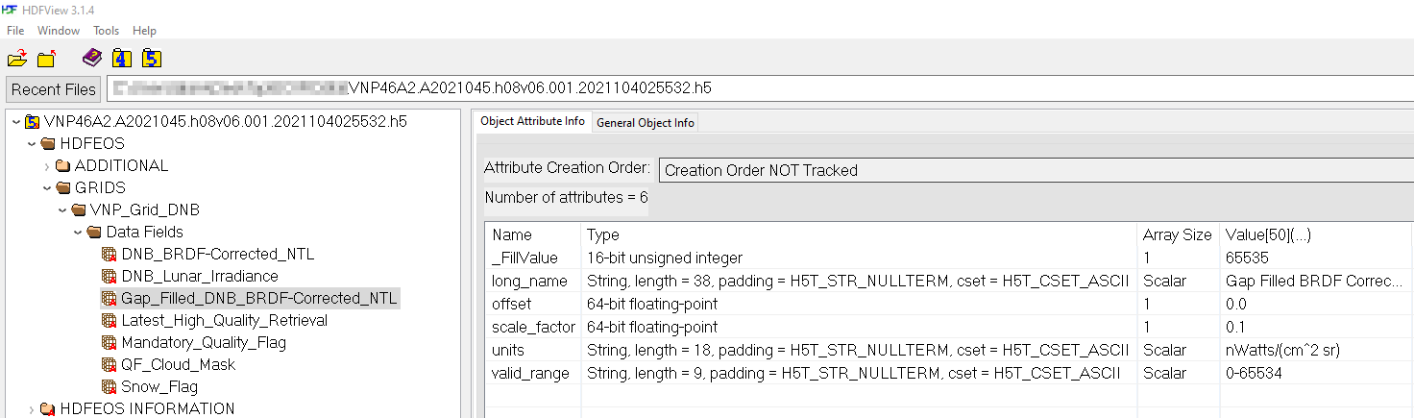Screen dimensions: 1414x418
Task: Select the Snow_Flag dataset icon
Action: tap(110, 387)
